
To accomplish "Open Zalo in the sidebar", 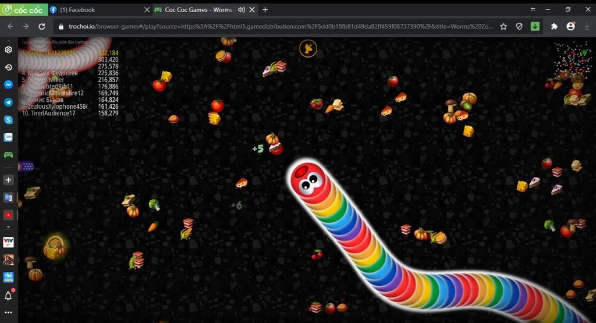I will click(8, 137).
